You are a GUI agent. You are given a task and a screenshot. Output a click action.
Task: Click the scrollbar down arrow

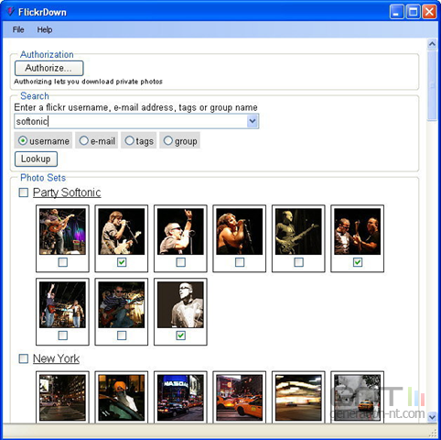click(432, 417)
